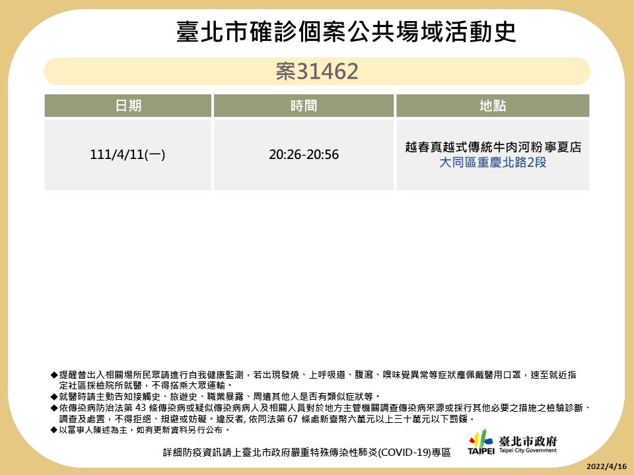This screenshot has width=634, height=475.
Task: Select the date cell 111/4/11(一)
Action: coord(127,154)
